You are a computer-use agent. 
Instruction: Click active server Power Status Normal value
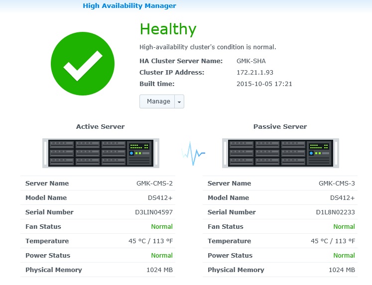[x=162, y=256]
